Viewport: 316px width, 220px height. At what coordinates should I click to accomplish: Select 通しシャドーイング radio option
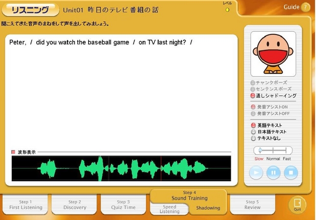tap(253, 96)
